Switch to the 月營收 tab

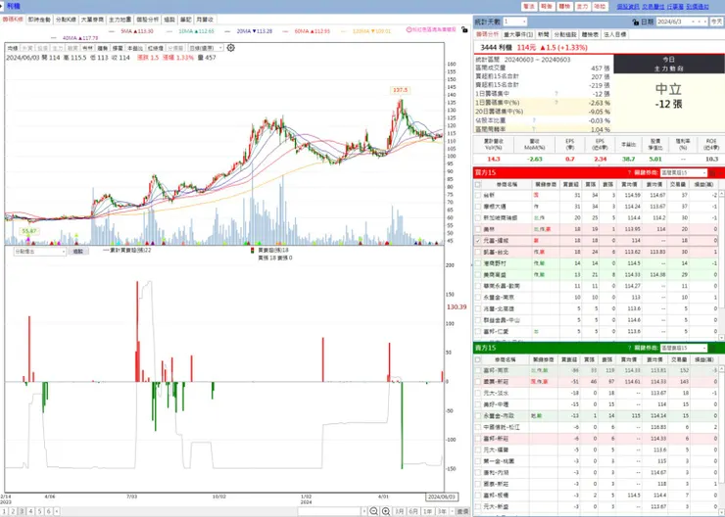[205, 20]
